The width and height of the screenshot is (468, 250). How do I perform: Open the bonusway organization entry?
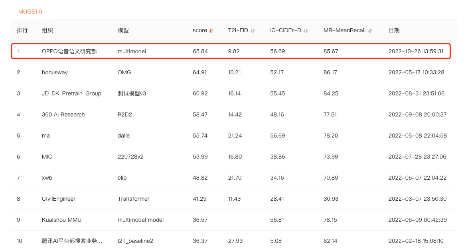pos(55,72)
